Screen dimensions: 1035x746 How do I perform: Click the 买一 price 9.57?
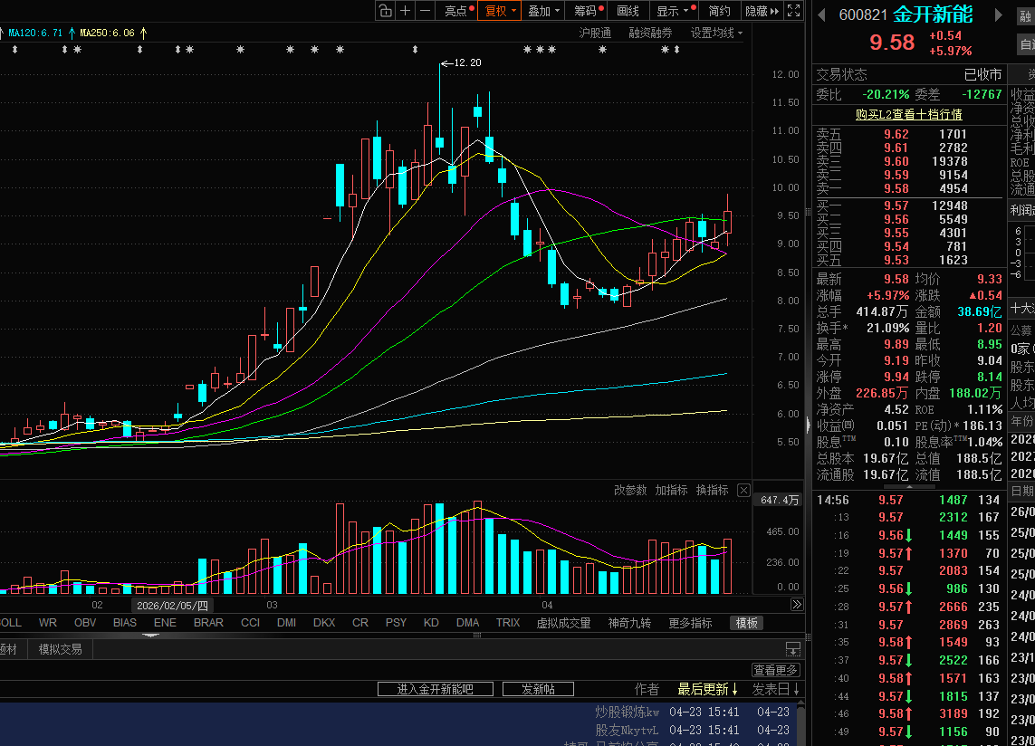click(x=896, y=206)
